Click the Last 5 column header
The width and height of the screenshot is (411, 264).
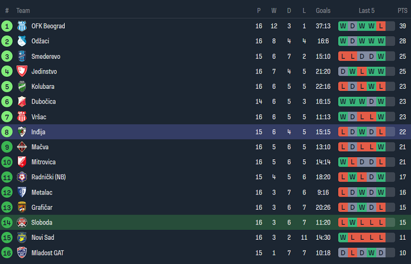pos(367,11)
